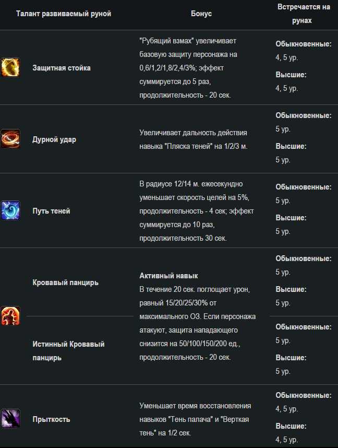The width and height of the screenshot is (338, 448).
Task: Click the blue spiral Путь теней icon
Action: coord(10,210)
